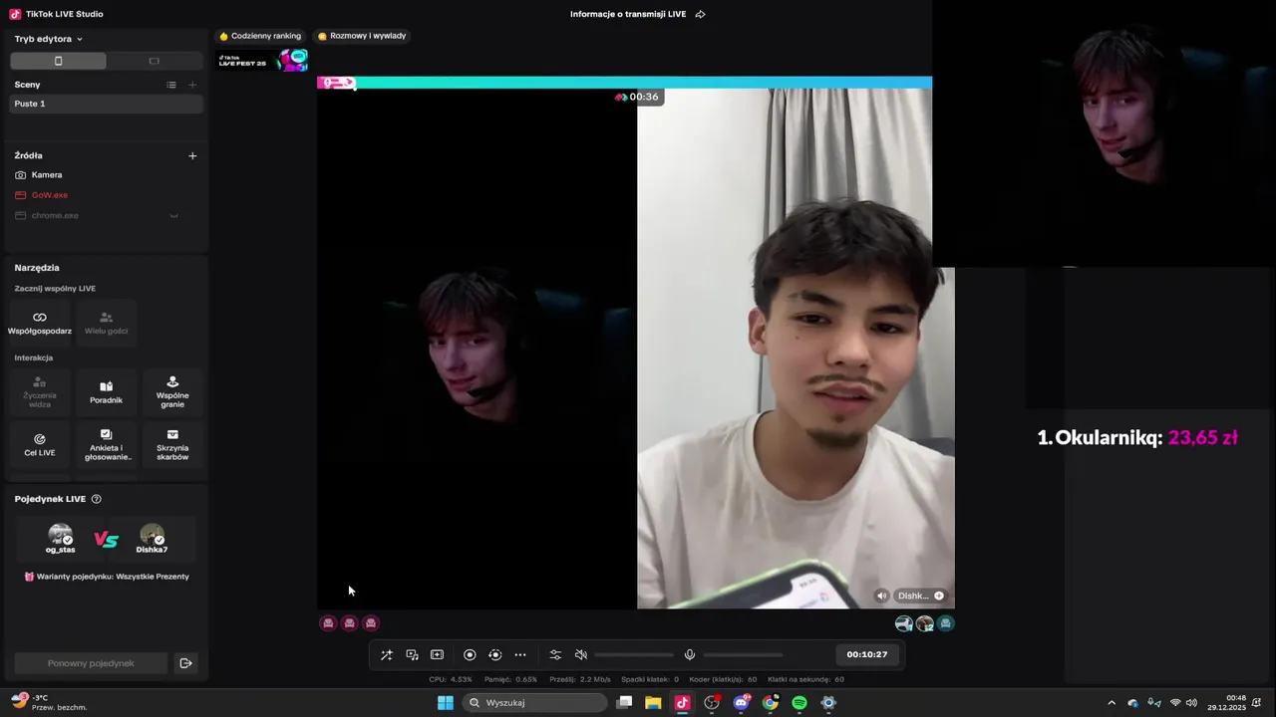Screen dimensions: 1276x717
Task: Open Spotify from the taskbar
Action: click(799, 703)
